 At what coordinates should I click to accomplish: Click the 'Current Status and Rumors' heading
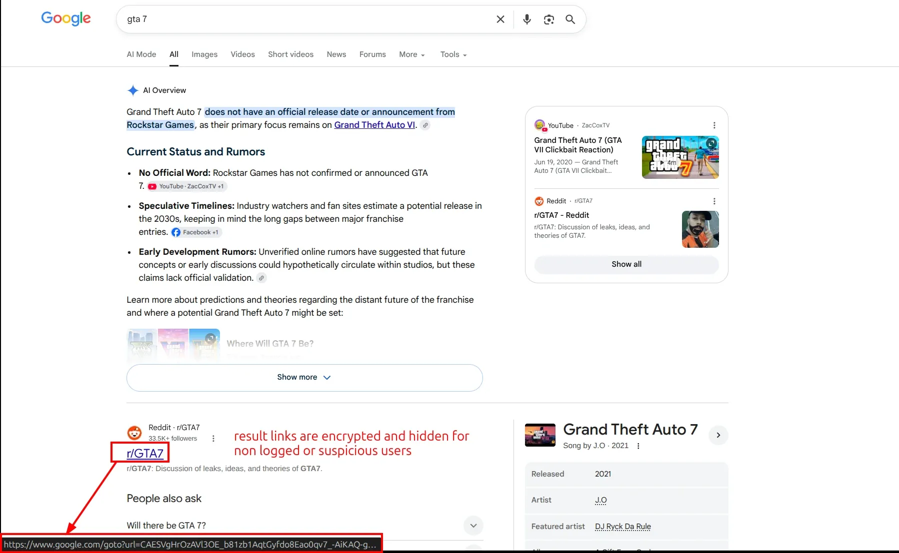point(195,152)
